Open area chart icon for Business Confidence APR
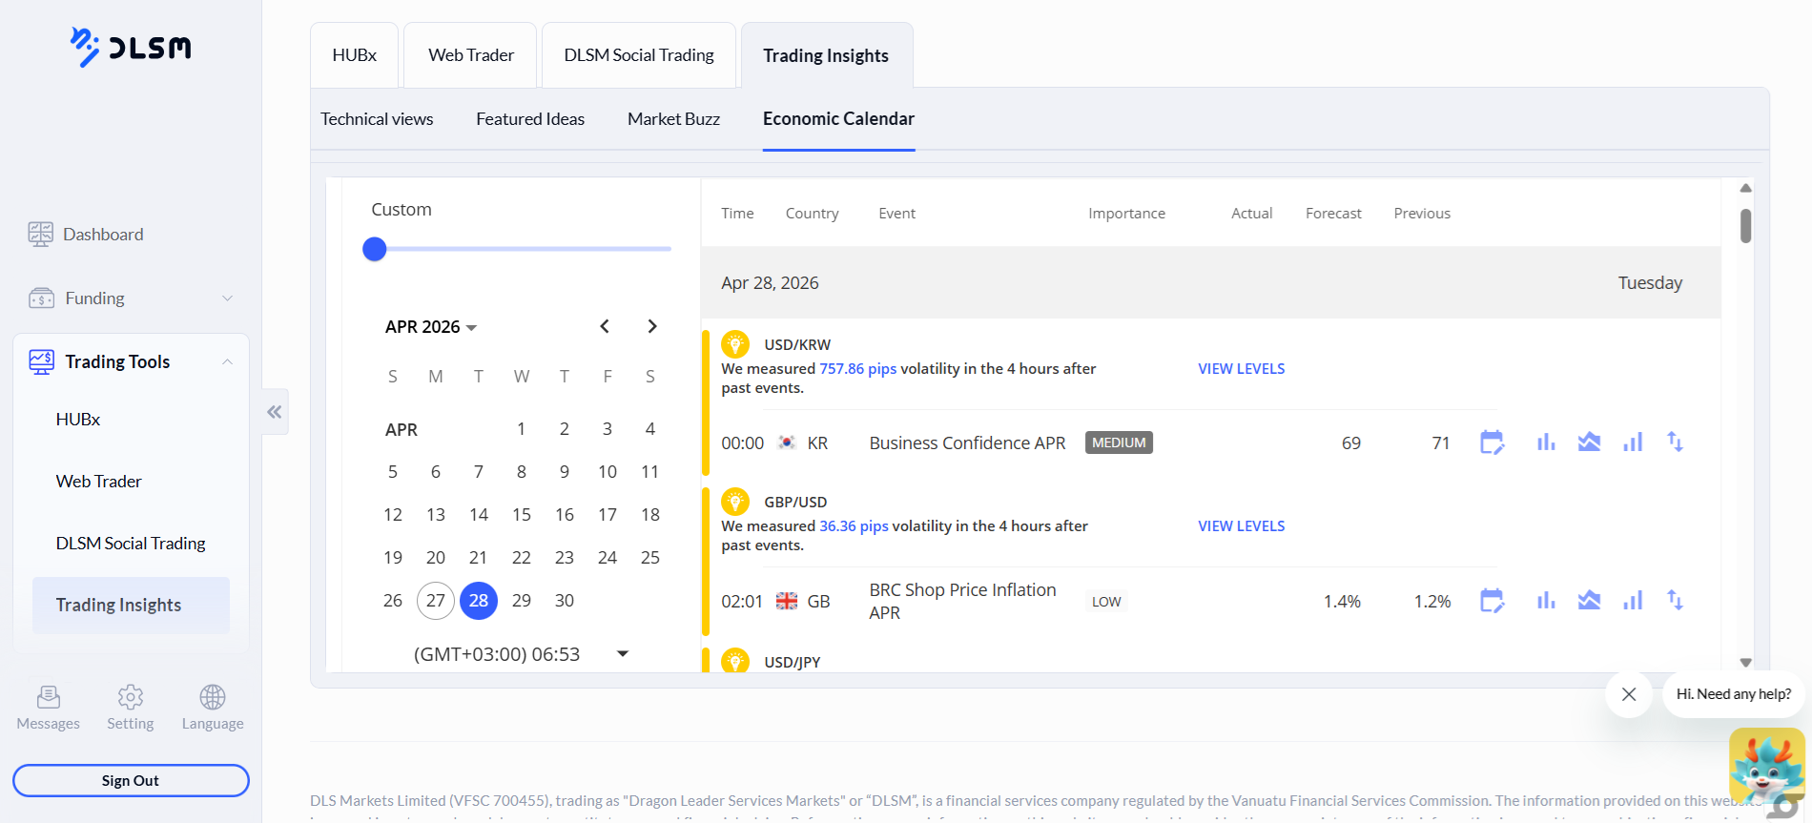The width and height of the screenshot is (1812, 823). [x=1589, y=442]
